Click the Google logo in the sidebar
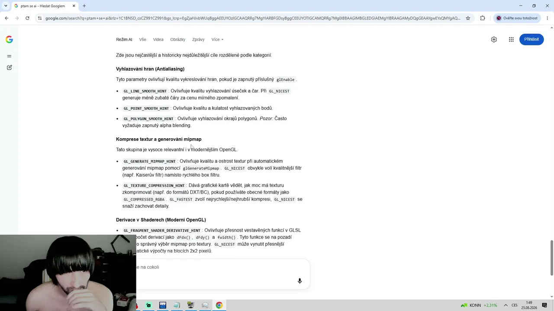This screenshot has width=554, height=311. tap(9, 39)
